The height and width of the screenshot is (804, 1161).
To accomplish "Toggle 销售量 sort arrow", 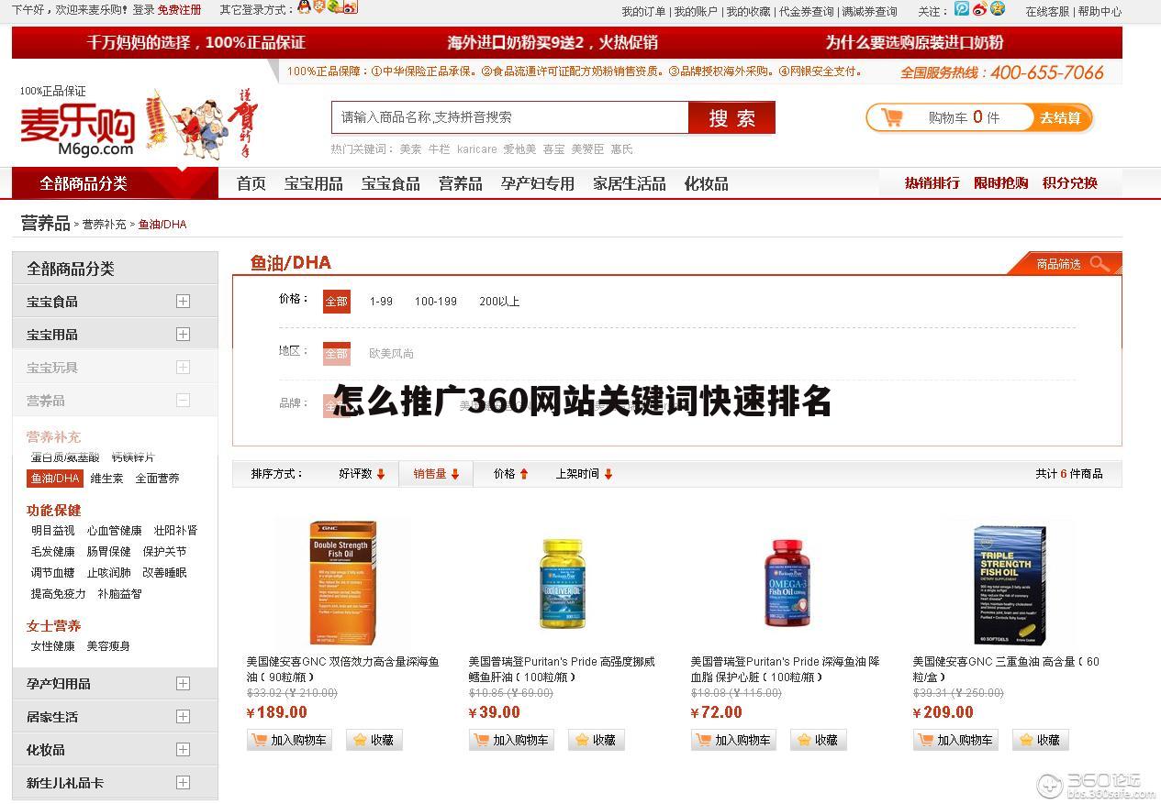I will (455, 474).
